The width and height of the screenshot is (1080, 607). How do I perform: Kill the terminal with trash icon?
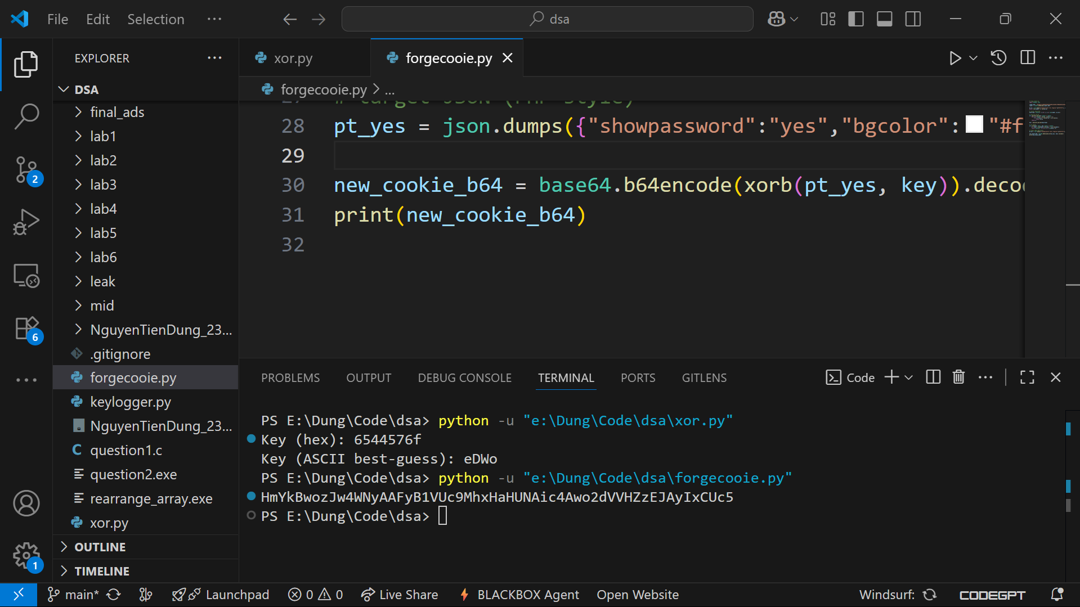[x=958, y=377]
